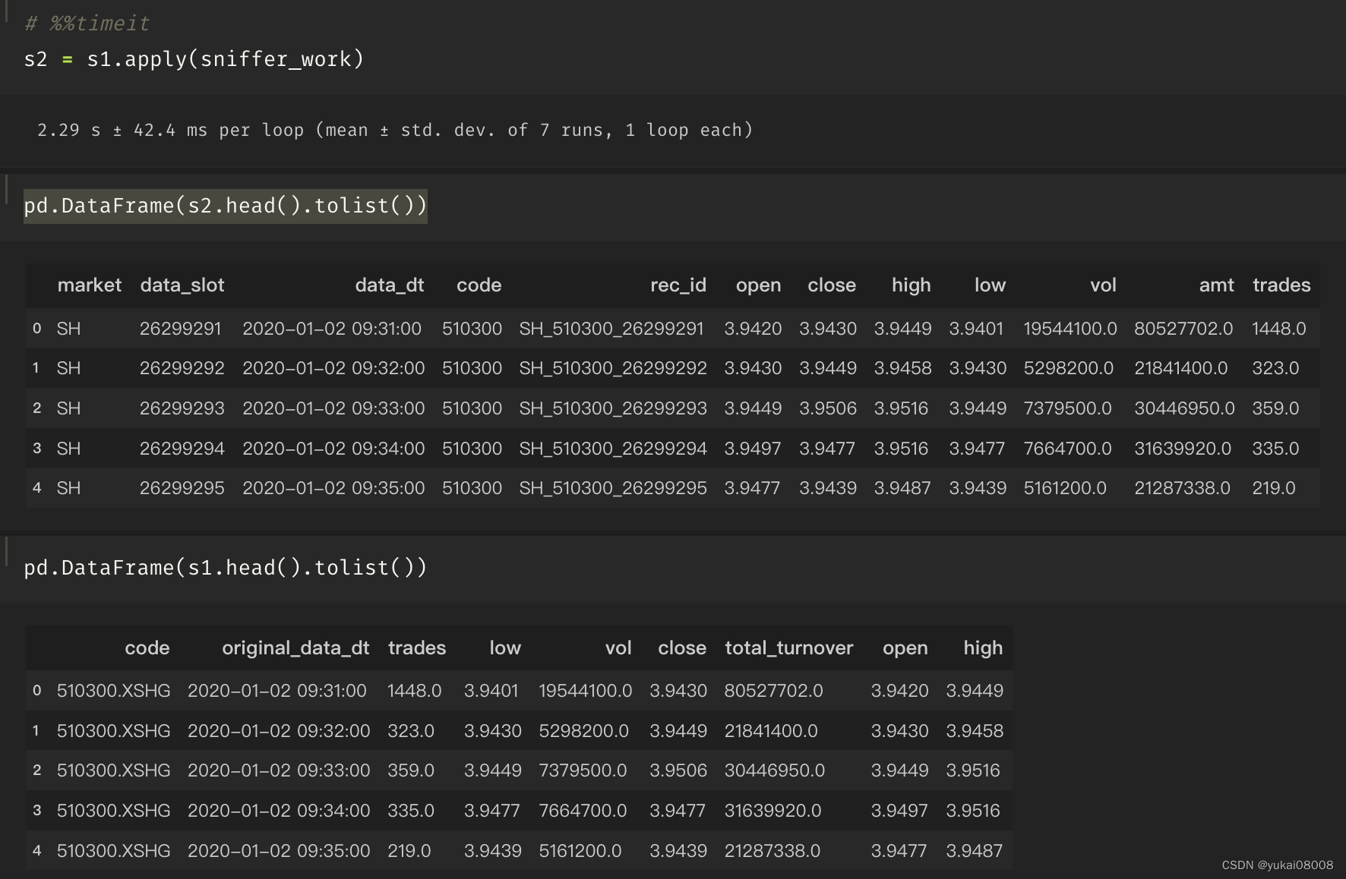Click '2020-01-02 09:34:00' in the s2 table

tap(333, 449)
